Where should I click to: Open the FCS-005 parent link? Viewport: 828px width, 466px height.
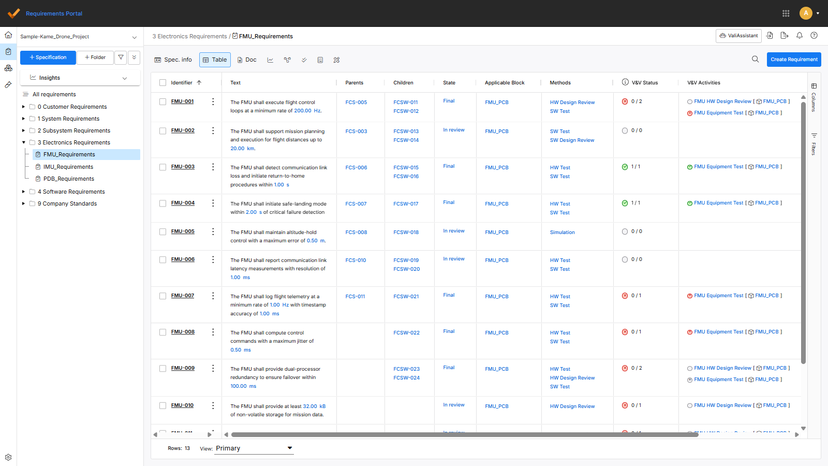coord(356,103)
